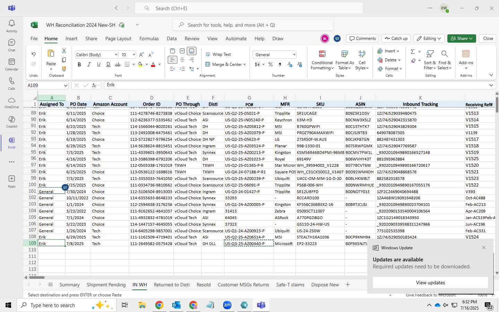499x312 pixels.
Task: Toggle Wrap Text
Action: 218,54
